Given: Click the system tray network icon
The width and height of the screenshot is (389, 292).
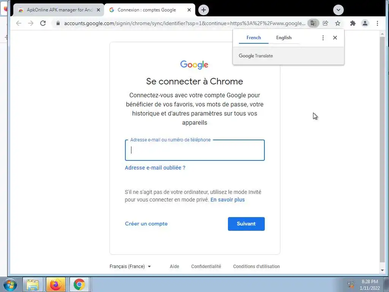Looking at the screenshot, I should pos(351,284).
